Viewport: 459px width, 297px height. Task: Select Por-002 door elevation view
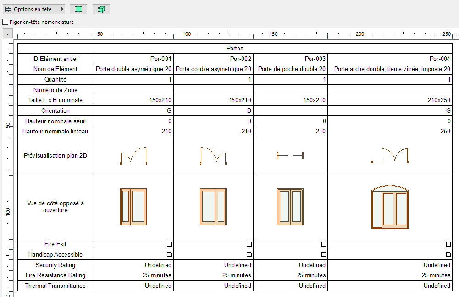(213, 207)
